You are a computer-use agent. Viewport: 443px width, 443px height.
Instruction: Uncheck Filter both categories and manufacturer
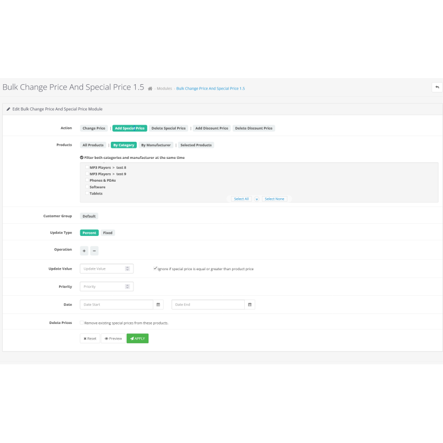(x=81, y=157)
